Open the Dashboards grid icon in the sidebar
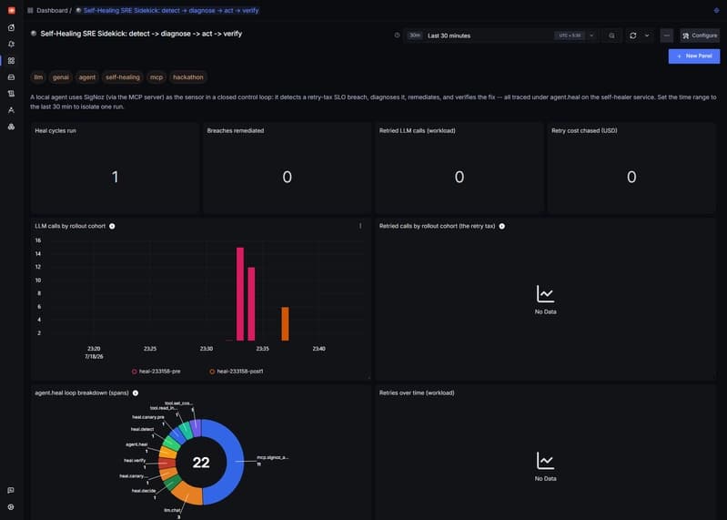 tap(11, 61)
